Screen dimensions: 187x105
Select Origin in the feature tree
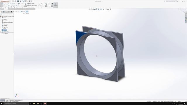coord(4,29)
